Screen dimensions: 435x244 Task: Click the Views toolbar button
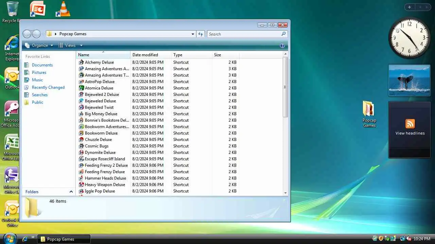[67, 45]
